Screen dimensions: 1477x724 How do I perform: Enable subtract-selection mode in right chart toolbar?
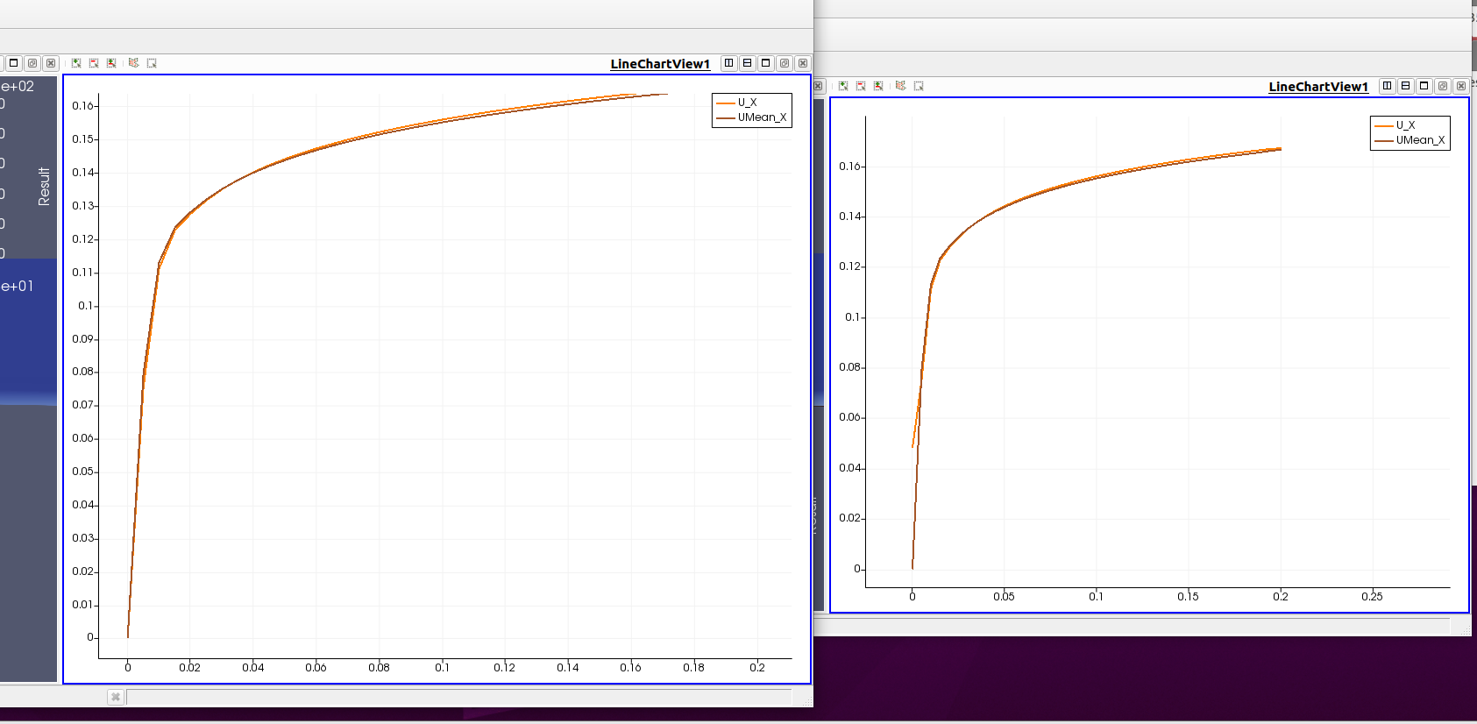pyautogui.click(x=861, y=86)
